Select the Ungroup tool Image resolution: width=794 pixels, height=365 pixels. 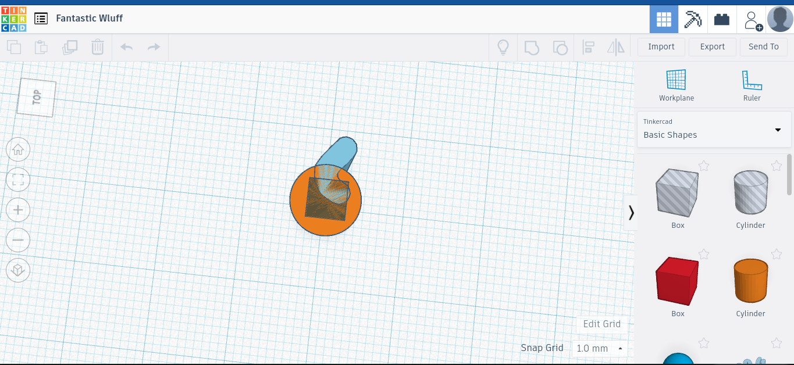(560, 47)
